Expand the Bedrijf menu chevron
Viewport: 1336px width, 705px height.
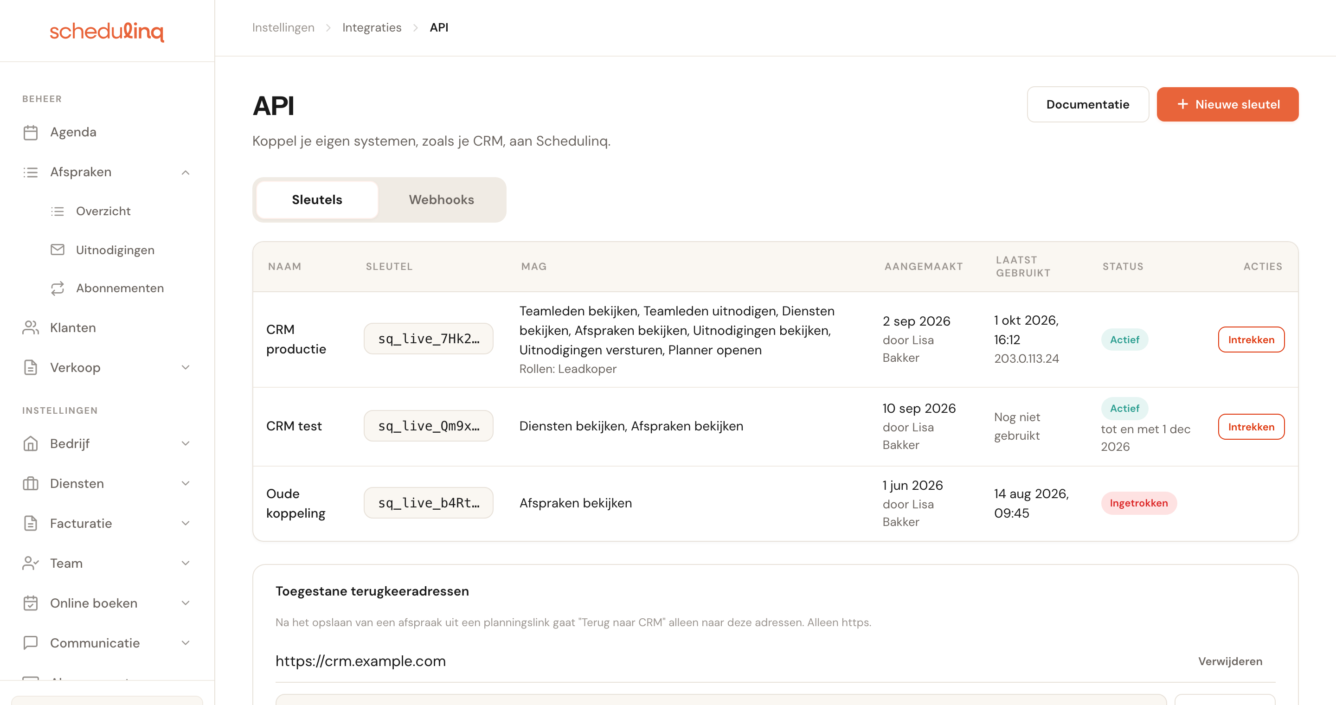[185, 444]
